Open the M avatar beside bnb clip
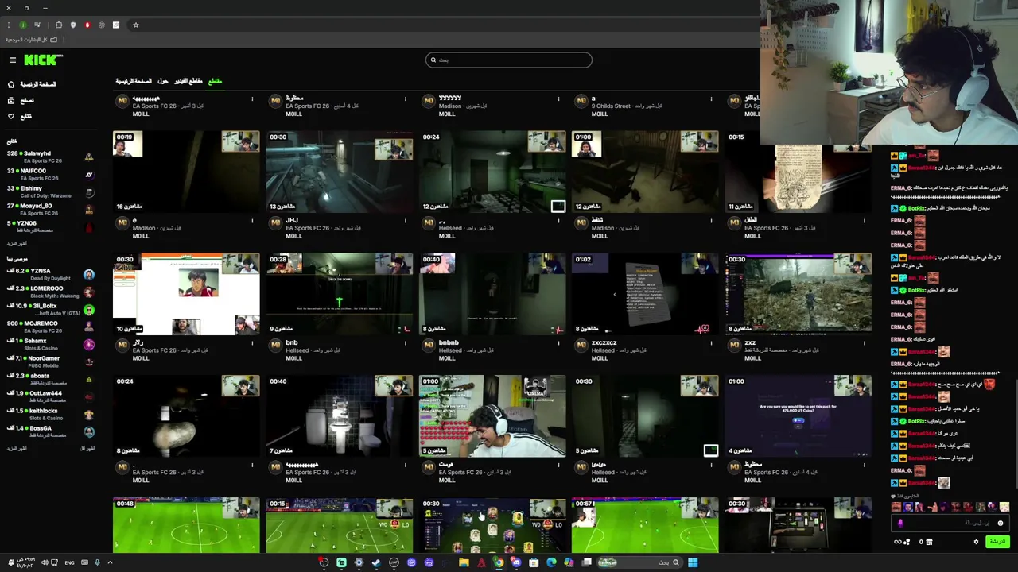1018x572 pixels. point(275,346)
